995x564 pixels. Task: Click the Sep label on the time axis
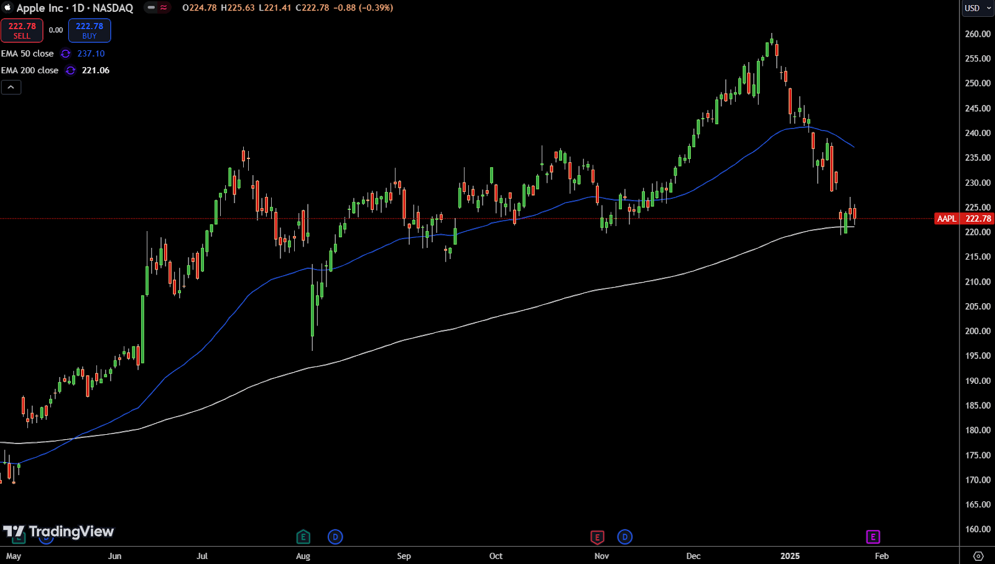click(x=404, y=556)
